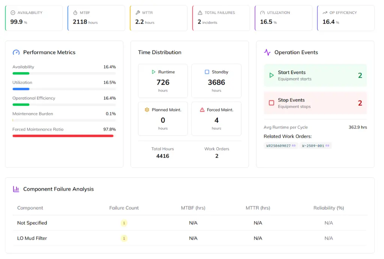Click the Forced Maint. warning triangle icon
This screenshot has height=259, width=384.
pos(202,110)
